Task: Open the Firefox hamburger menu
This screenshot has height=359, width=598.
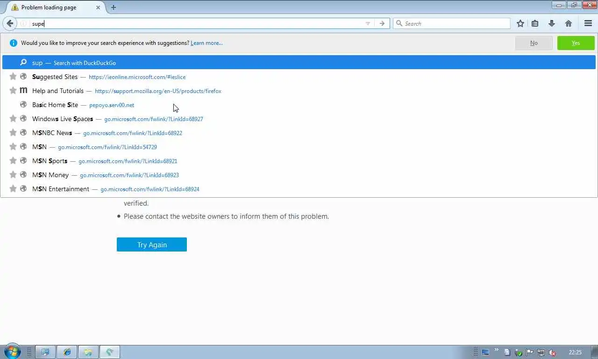Action: click(x=588, y=23)
